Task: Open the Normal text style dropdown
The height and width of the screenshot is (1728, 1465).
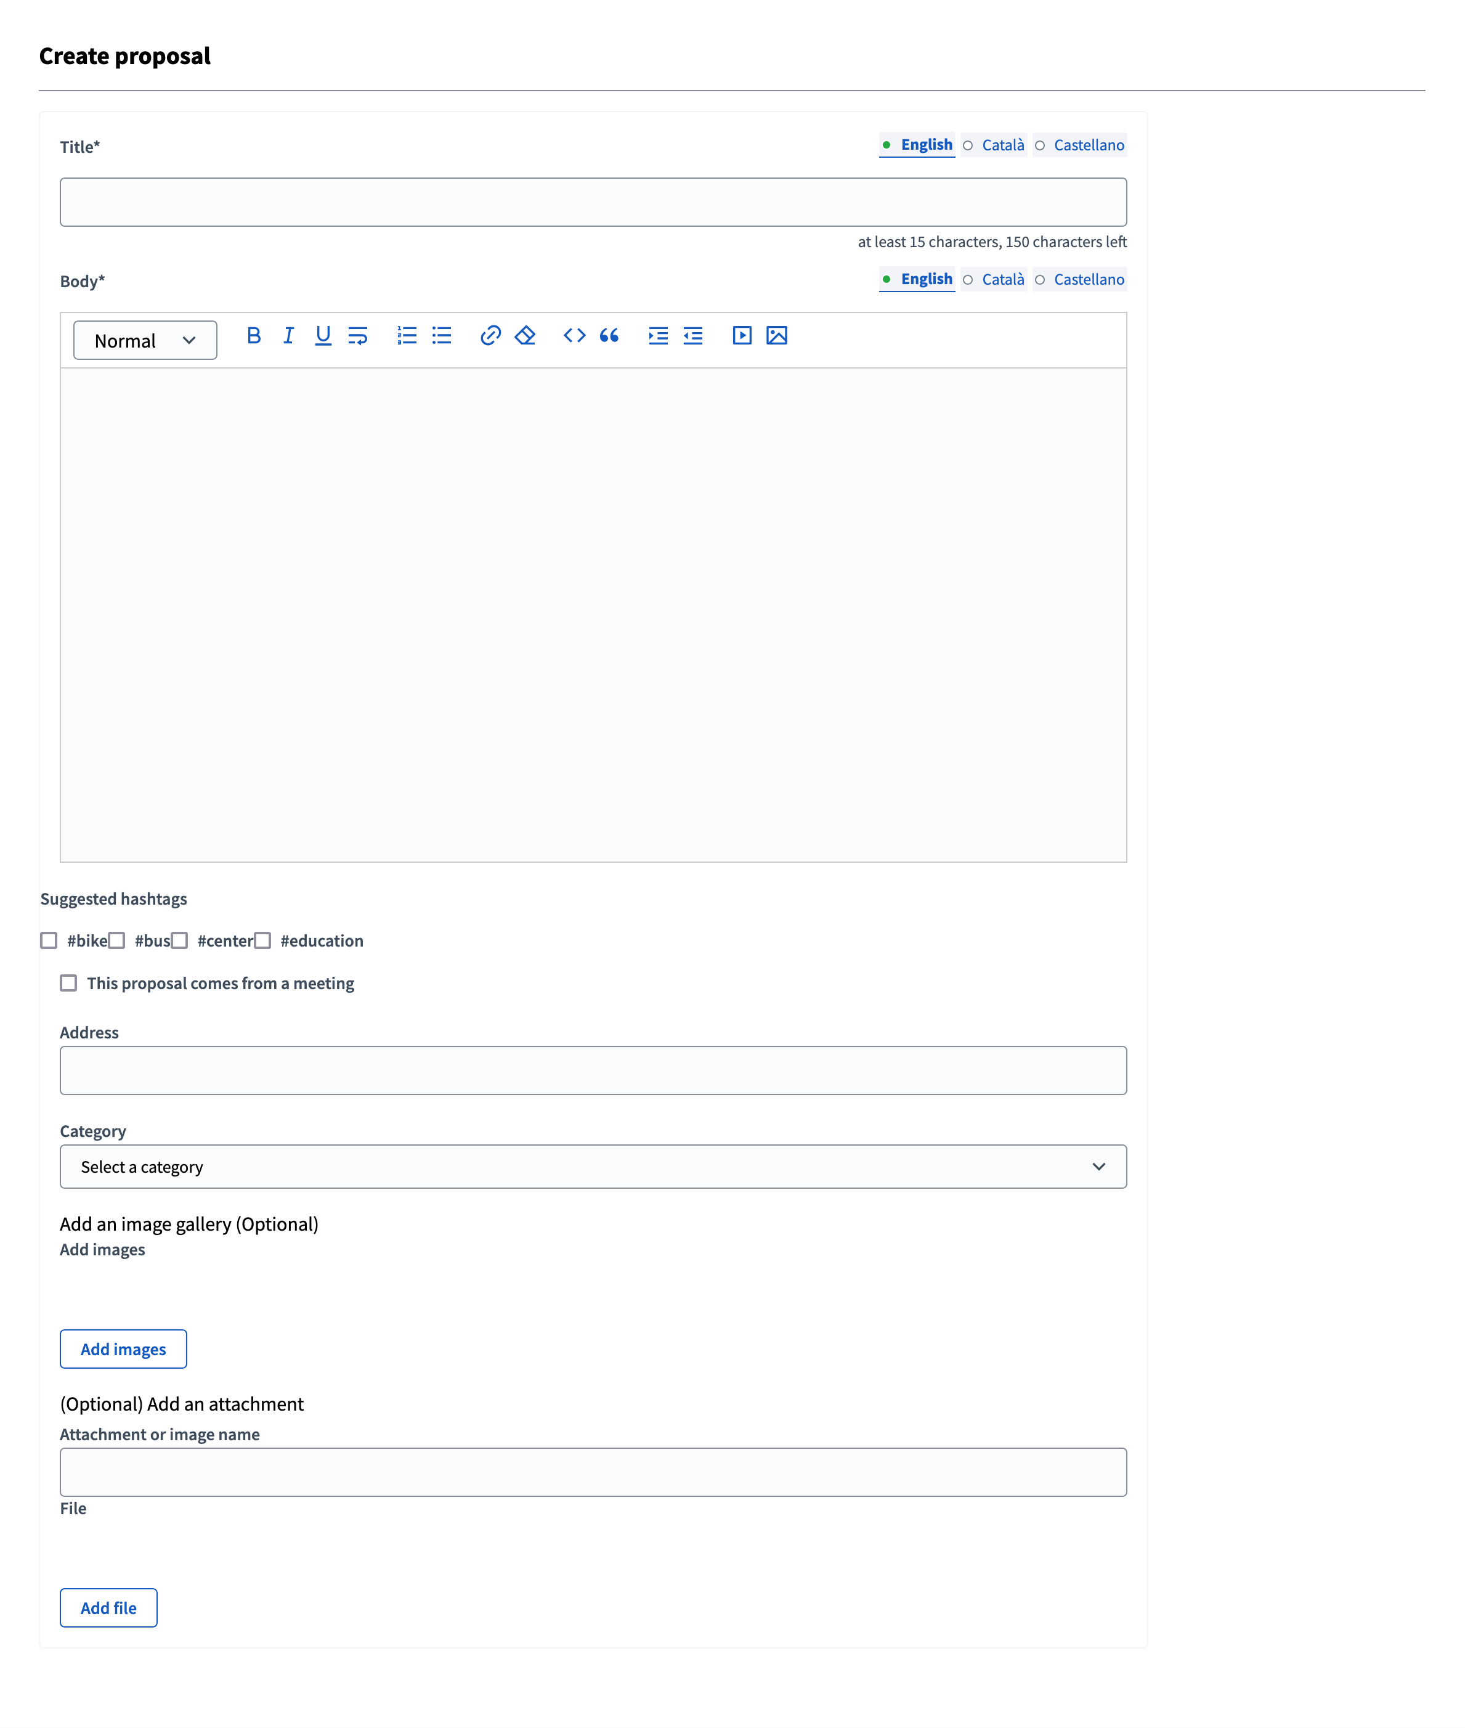Action: (145, 340)
